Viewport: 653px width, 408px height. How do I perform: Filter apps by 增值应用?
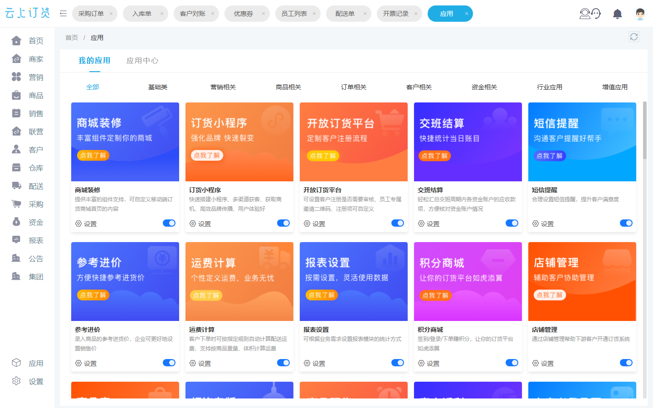click(x=615, y=87)
